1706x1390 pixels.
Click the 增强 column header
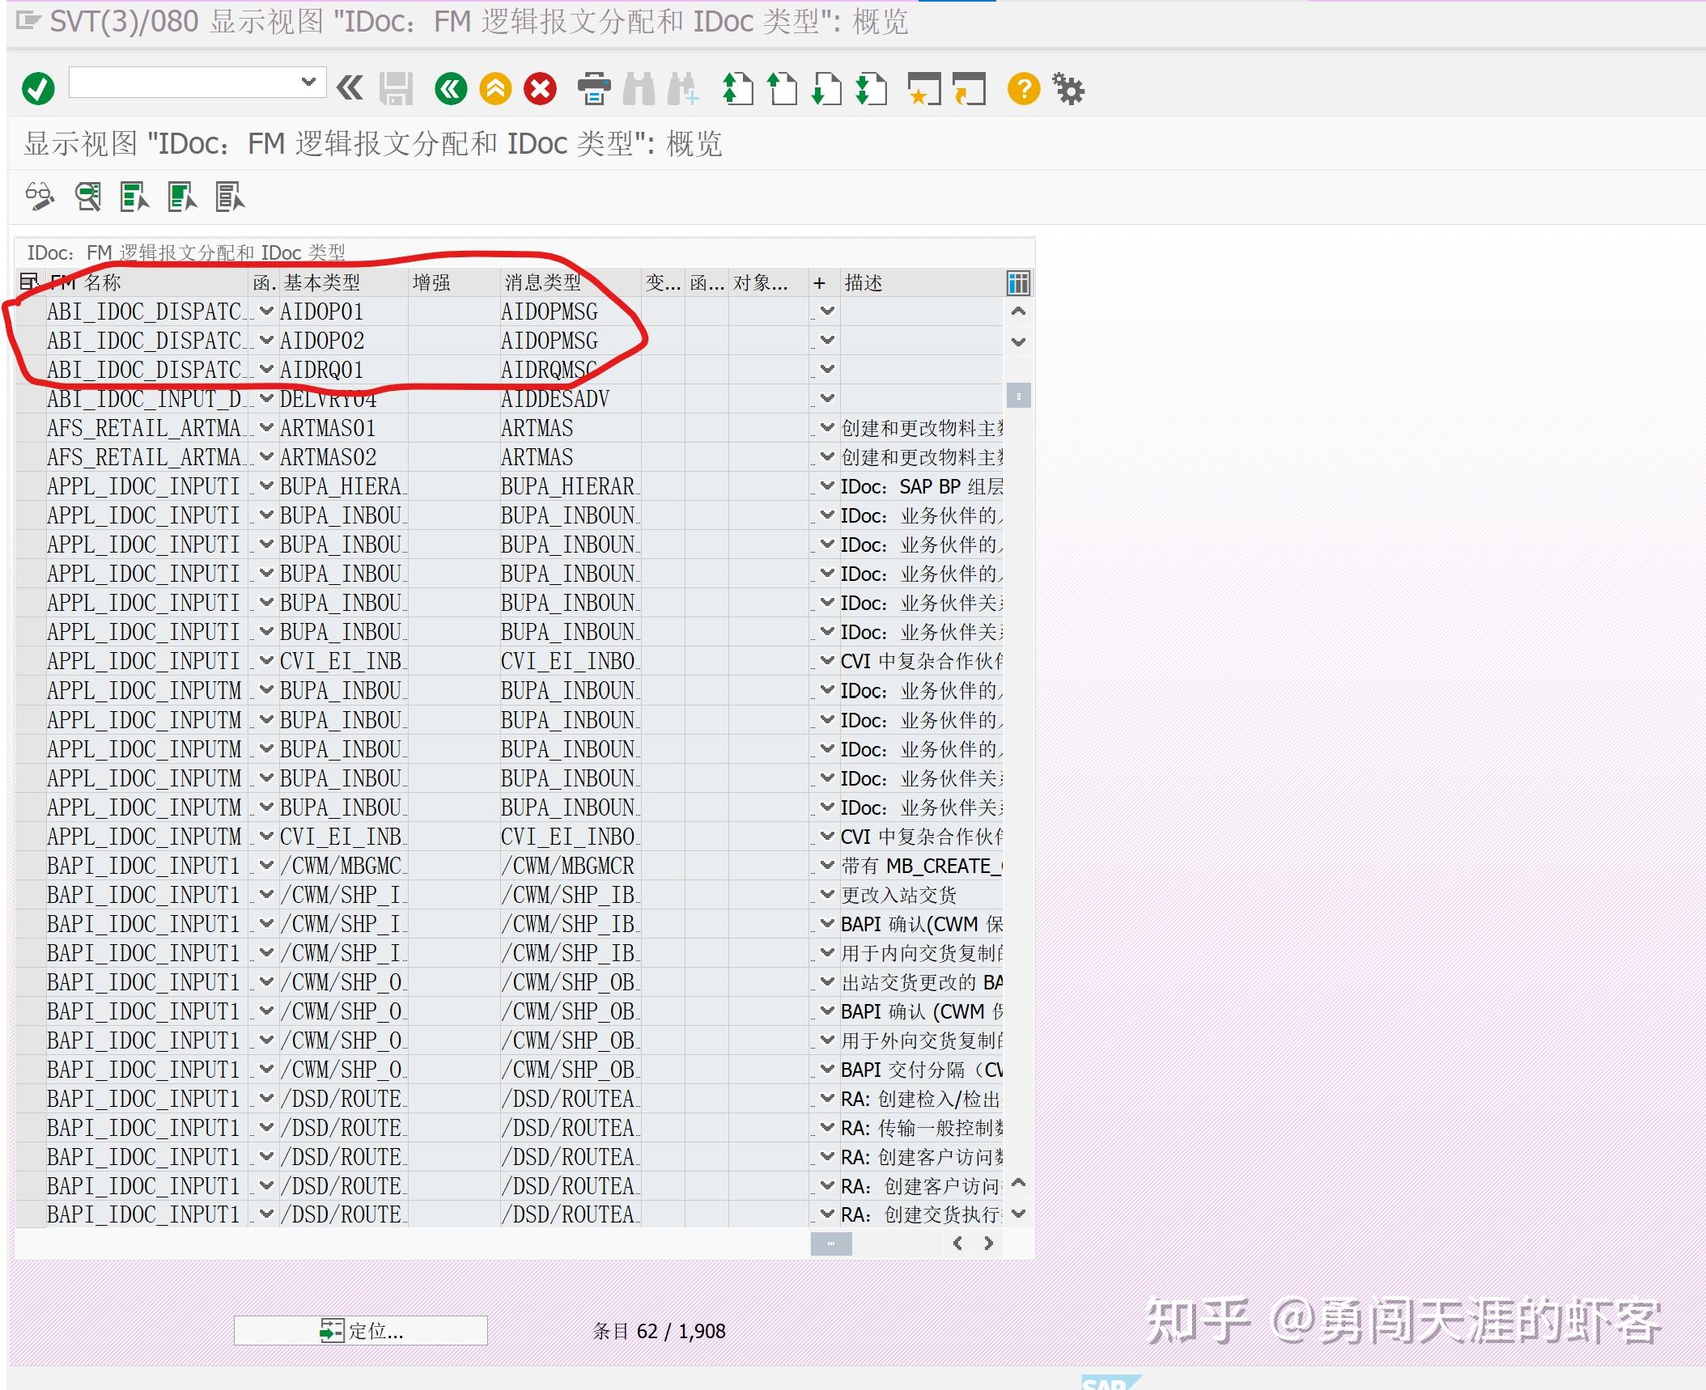pyautogui.click(x=454, y=282)
